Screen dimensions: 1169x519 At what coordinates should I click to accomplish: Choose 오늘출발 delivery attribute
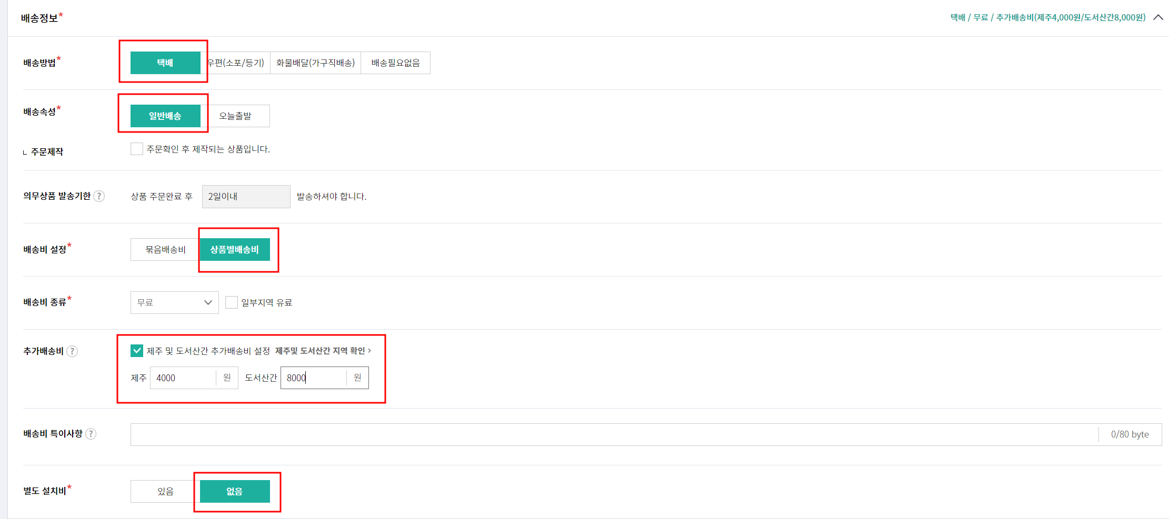click(235, 116)
